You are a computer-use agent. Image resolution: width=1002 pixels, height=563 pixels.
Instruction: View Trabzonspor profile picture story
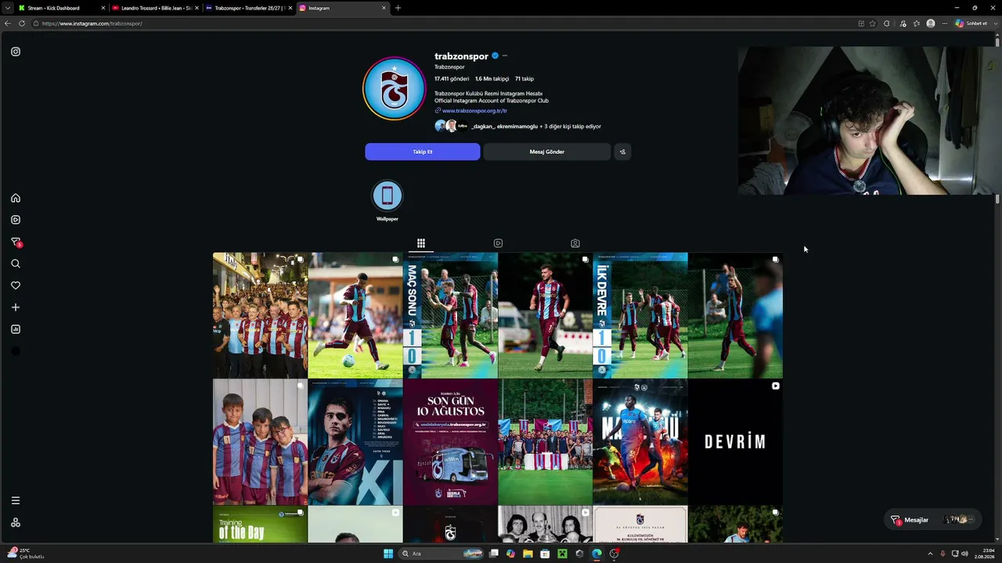[x=395, y=88]
